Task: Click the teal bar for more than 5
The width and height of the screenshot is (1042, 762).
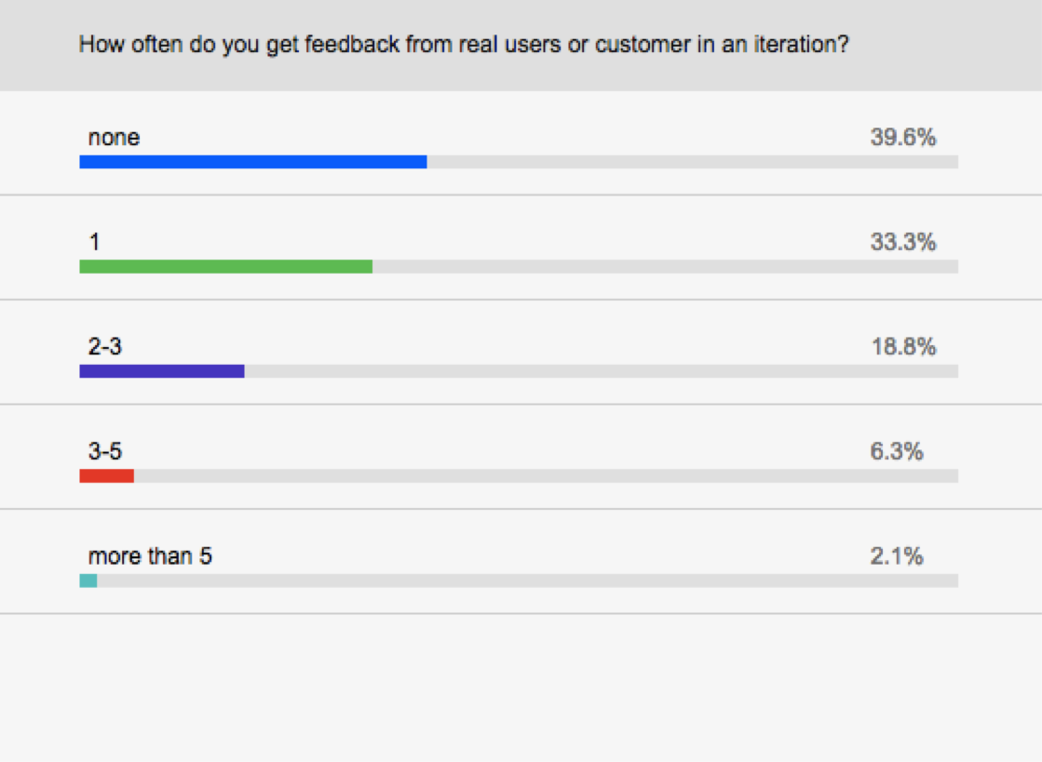Action: click(x=88, y=581)
